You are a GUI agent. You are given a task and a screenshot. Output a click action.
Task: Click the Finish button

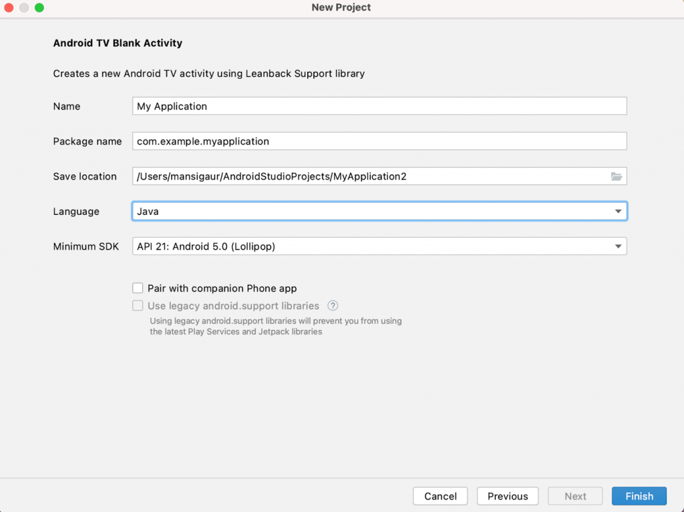pyautogui.click(x=639, y=496)
